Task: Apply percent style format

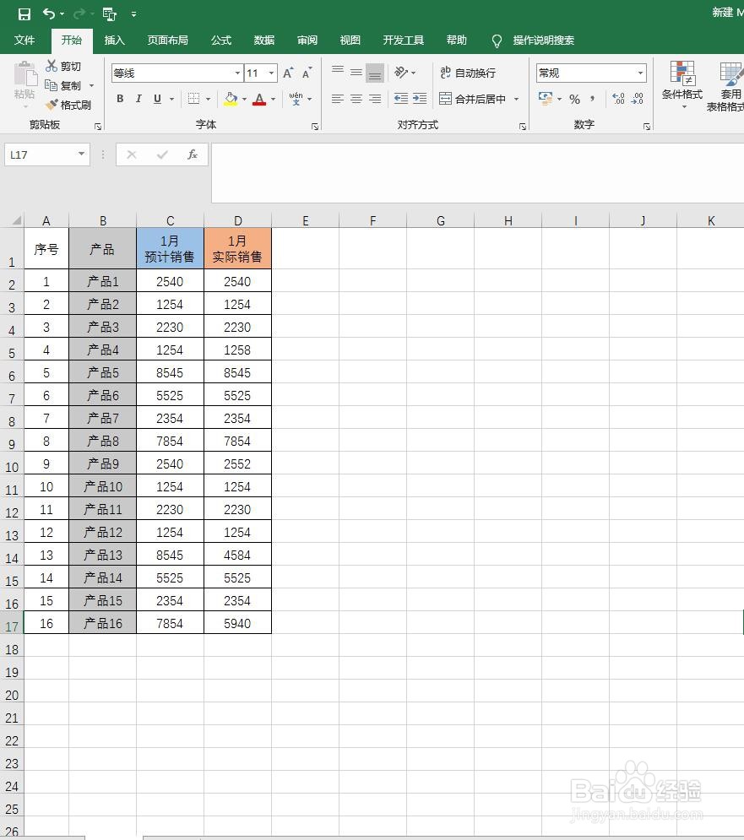Action: (x=574, y=99)
